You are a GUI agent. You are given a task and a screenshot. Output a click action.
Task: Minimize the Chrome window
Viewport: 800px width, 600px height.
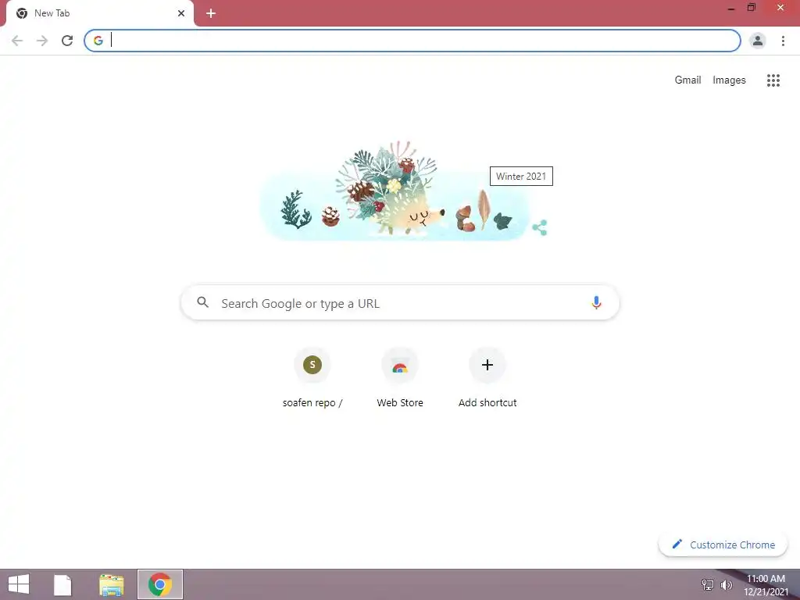[731, 8]
